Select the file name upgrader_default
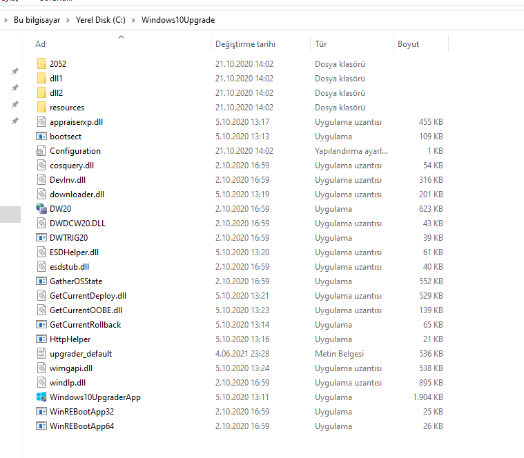Viewport: 524px width, 458px height. coord(81,354)
